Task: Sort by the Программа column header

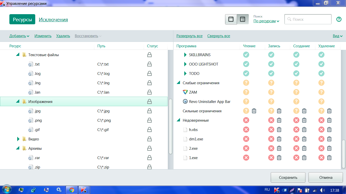Action: (186, 46)
